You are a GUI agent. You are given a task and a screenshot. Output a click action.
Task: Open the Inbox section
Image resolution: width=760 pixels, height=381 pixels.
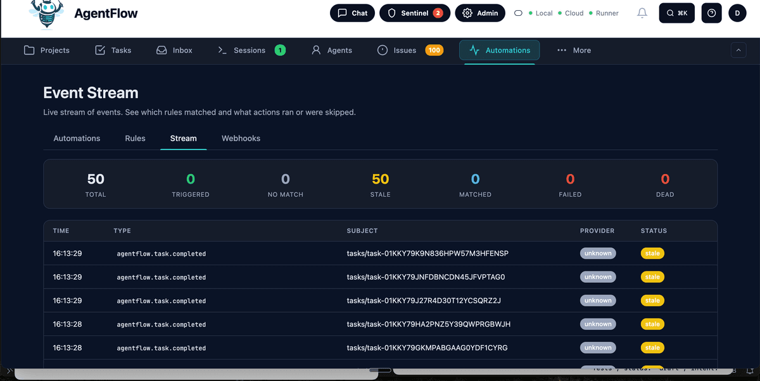pyautogui.click(x=174, y=50)
